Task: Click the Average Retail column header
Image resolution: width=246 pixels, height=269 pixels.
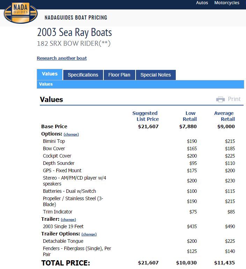Action: point(224,116)
